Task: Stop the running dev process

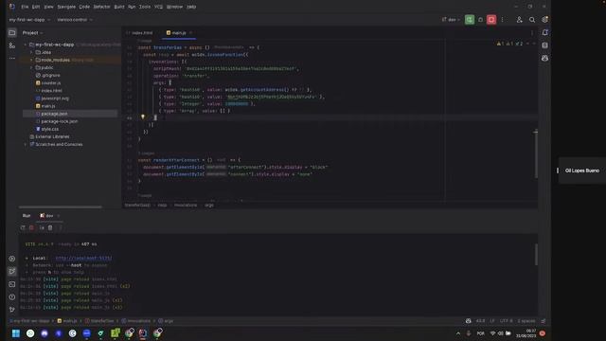Action: [491, 19]
